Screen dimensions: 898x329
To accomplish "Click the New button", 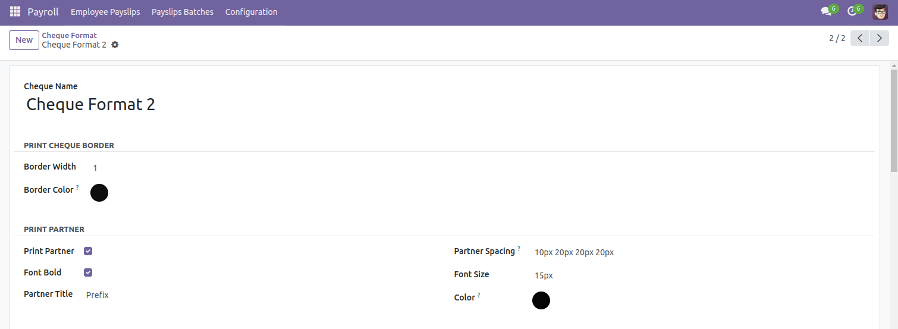I will [24, 40].
